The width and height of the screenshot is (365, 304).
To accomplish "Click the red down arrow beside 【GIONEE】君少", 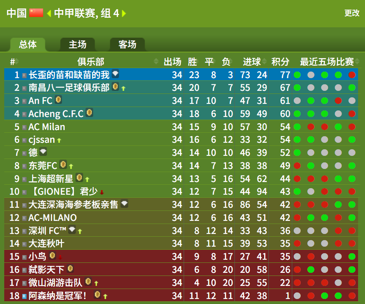I will click(102, 192).
